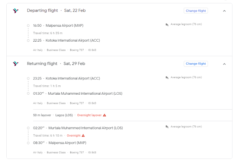Click 50 m layover Lagos text

(53, 115)
